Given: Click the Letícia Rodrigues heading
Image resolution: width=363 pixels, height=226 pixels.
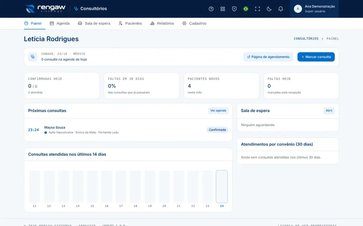Looking at the screenshot, I should [x=51, y=39].
